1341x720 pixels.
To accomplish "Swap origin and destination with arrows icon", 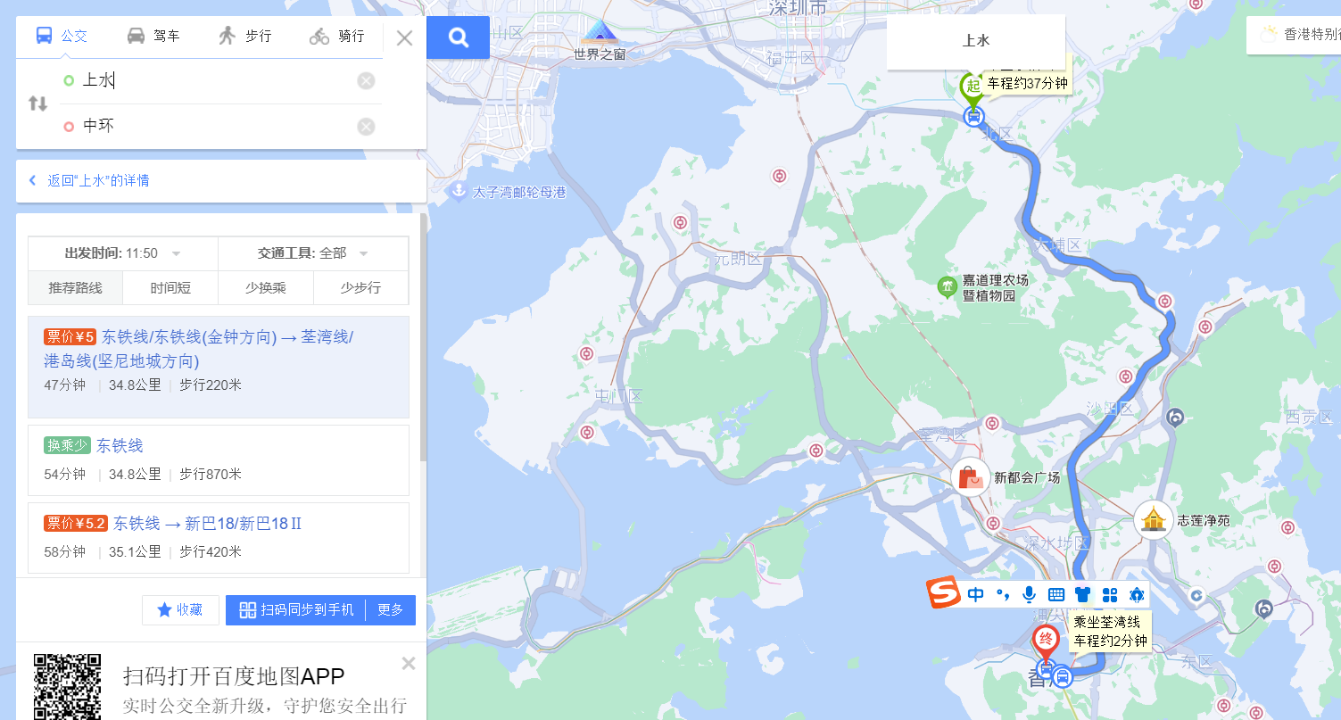I will coord(37,103).
